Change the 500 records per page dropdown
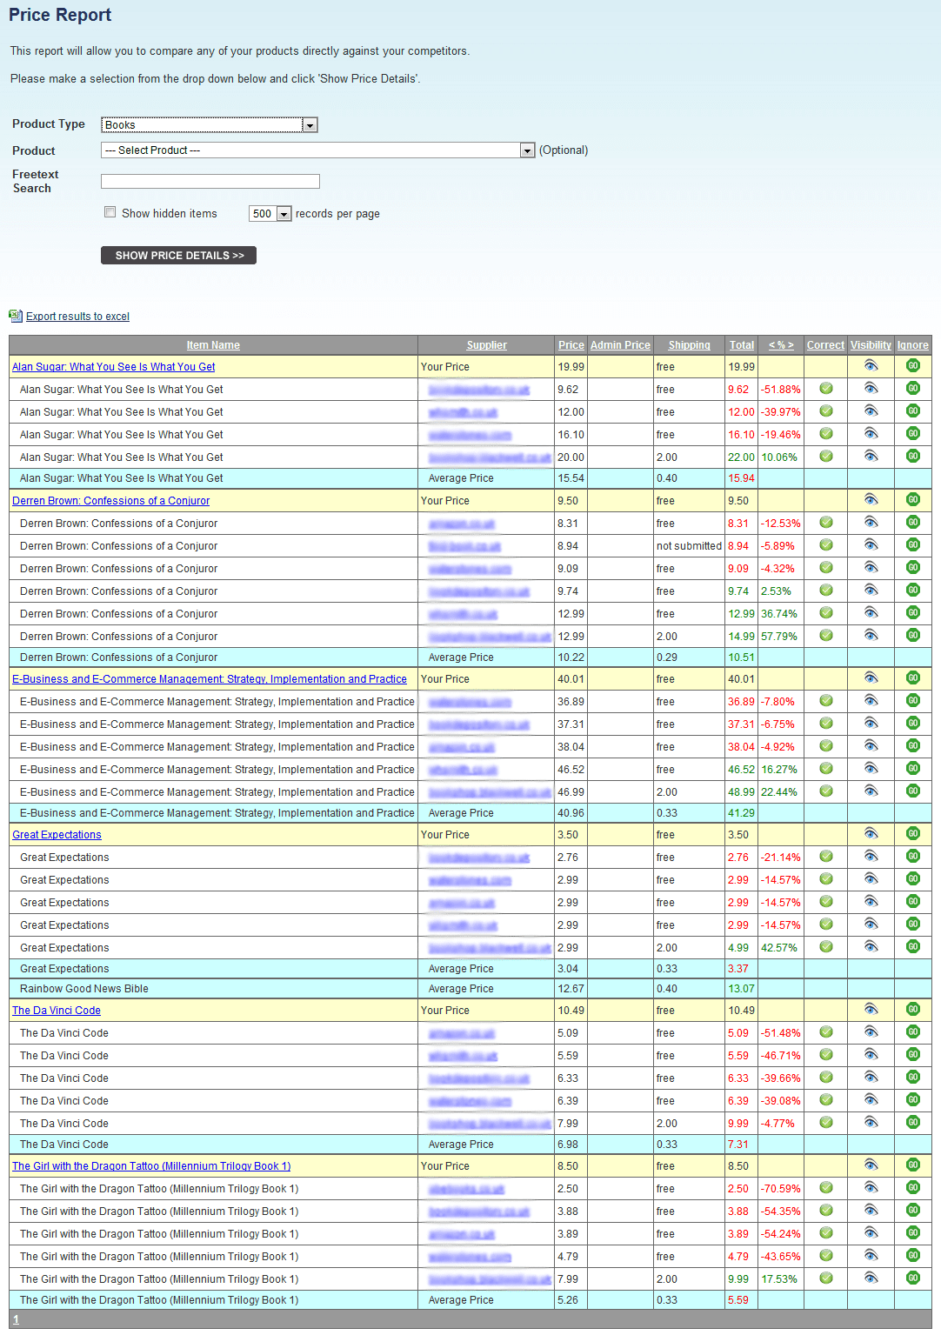Image resolution: width=941 pixels, height=1335 pixels. tap(285, 213)
